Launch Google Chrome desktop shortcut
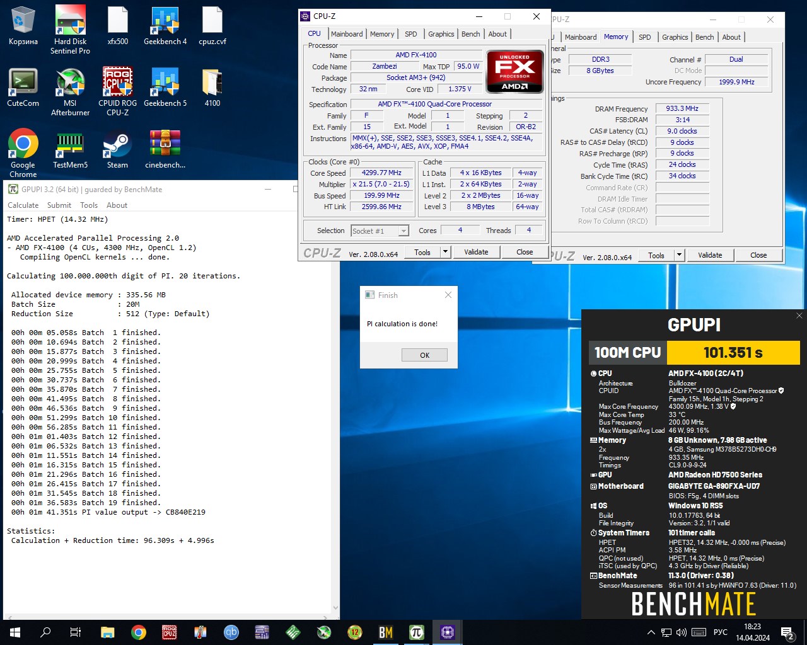This screenshot has height=645, width=807. pos(23,154)
